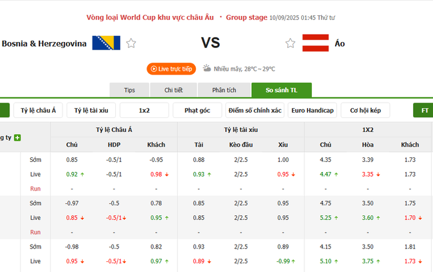Favorite Bosnia & Herzegovina with the star

pos(131,43)
